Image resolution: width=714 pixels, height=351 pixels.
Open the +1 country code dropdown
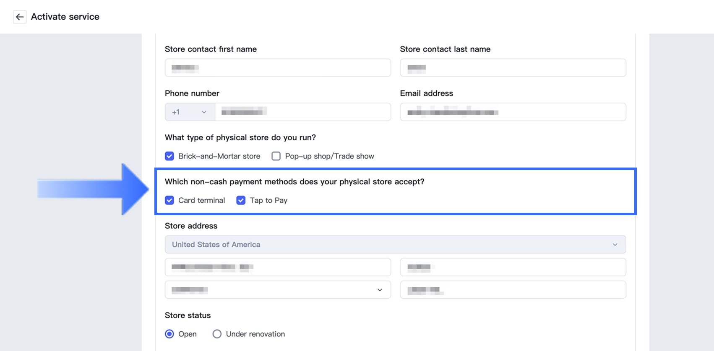point(190,112)
